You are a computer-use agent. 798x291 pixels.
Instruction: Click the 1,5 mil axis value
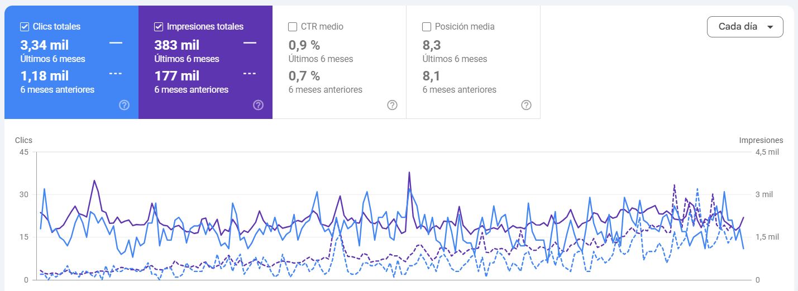[x=767, y=237]
